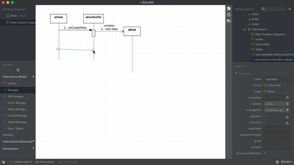The height and width of the screenshot is (165, 294).
Task: Click the arguments input field
Action: tap(277, 129)
